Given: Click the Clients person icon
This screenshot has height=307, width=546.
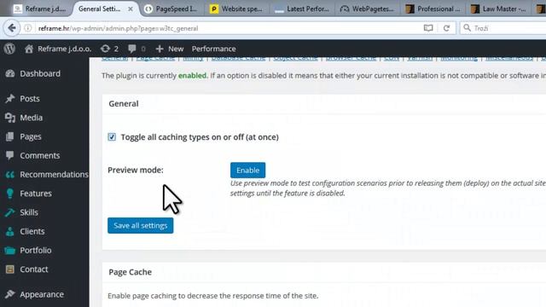Looking at the screenshot, I should pos(10,231).
